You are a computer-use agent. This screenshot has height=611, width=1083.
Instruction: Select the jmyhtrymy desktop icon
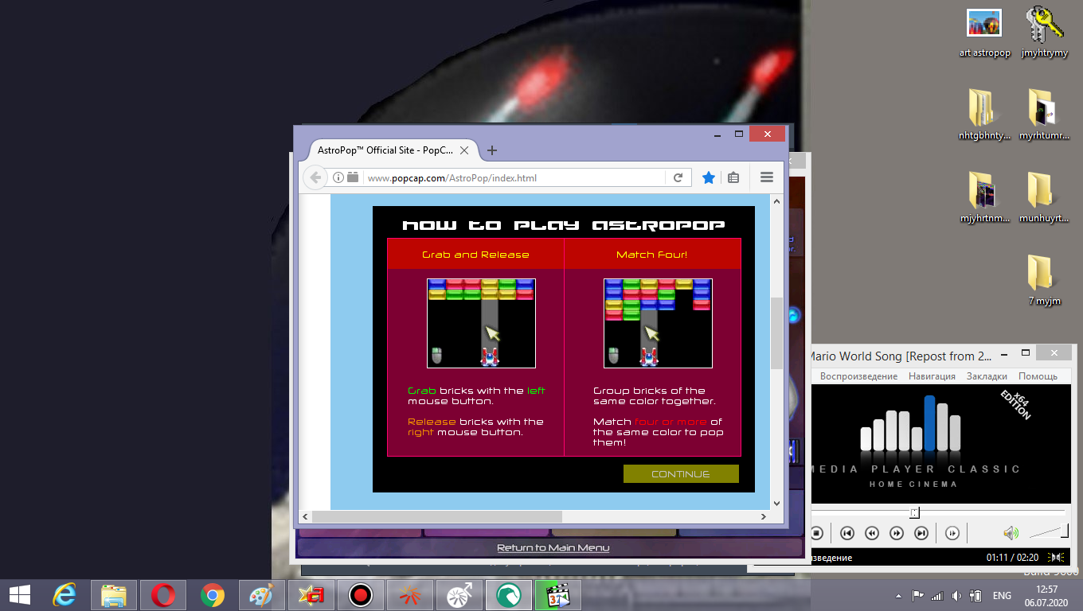(1044, 32)
